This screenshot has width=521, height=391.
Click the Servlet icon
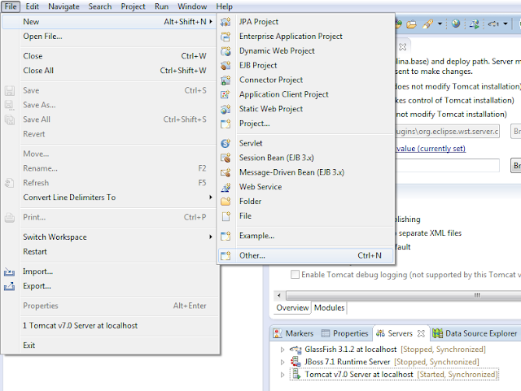coord(225,143)
